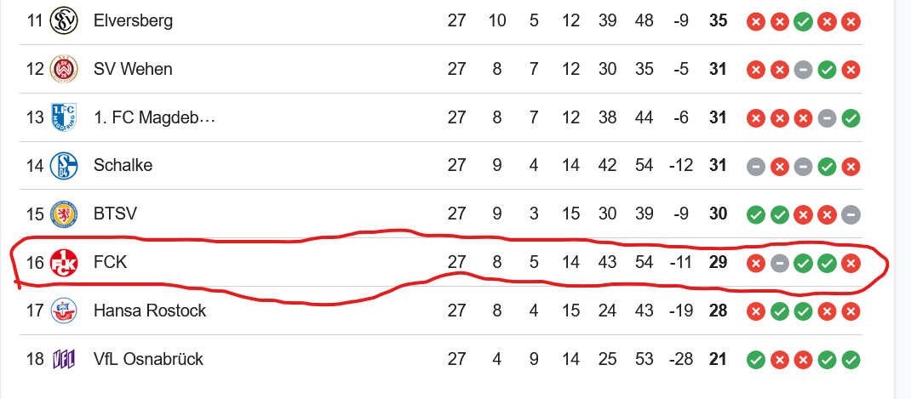Click the FCK red club logo
This screenshot has height=399, width=911.
tap(62, 263)
